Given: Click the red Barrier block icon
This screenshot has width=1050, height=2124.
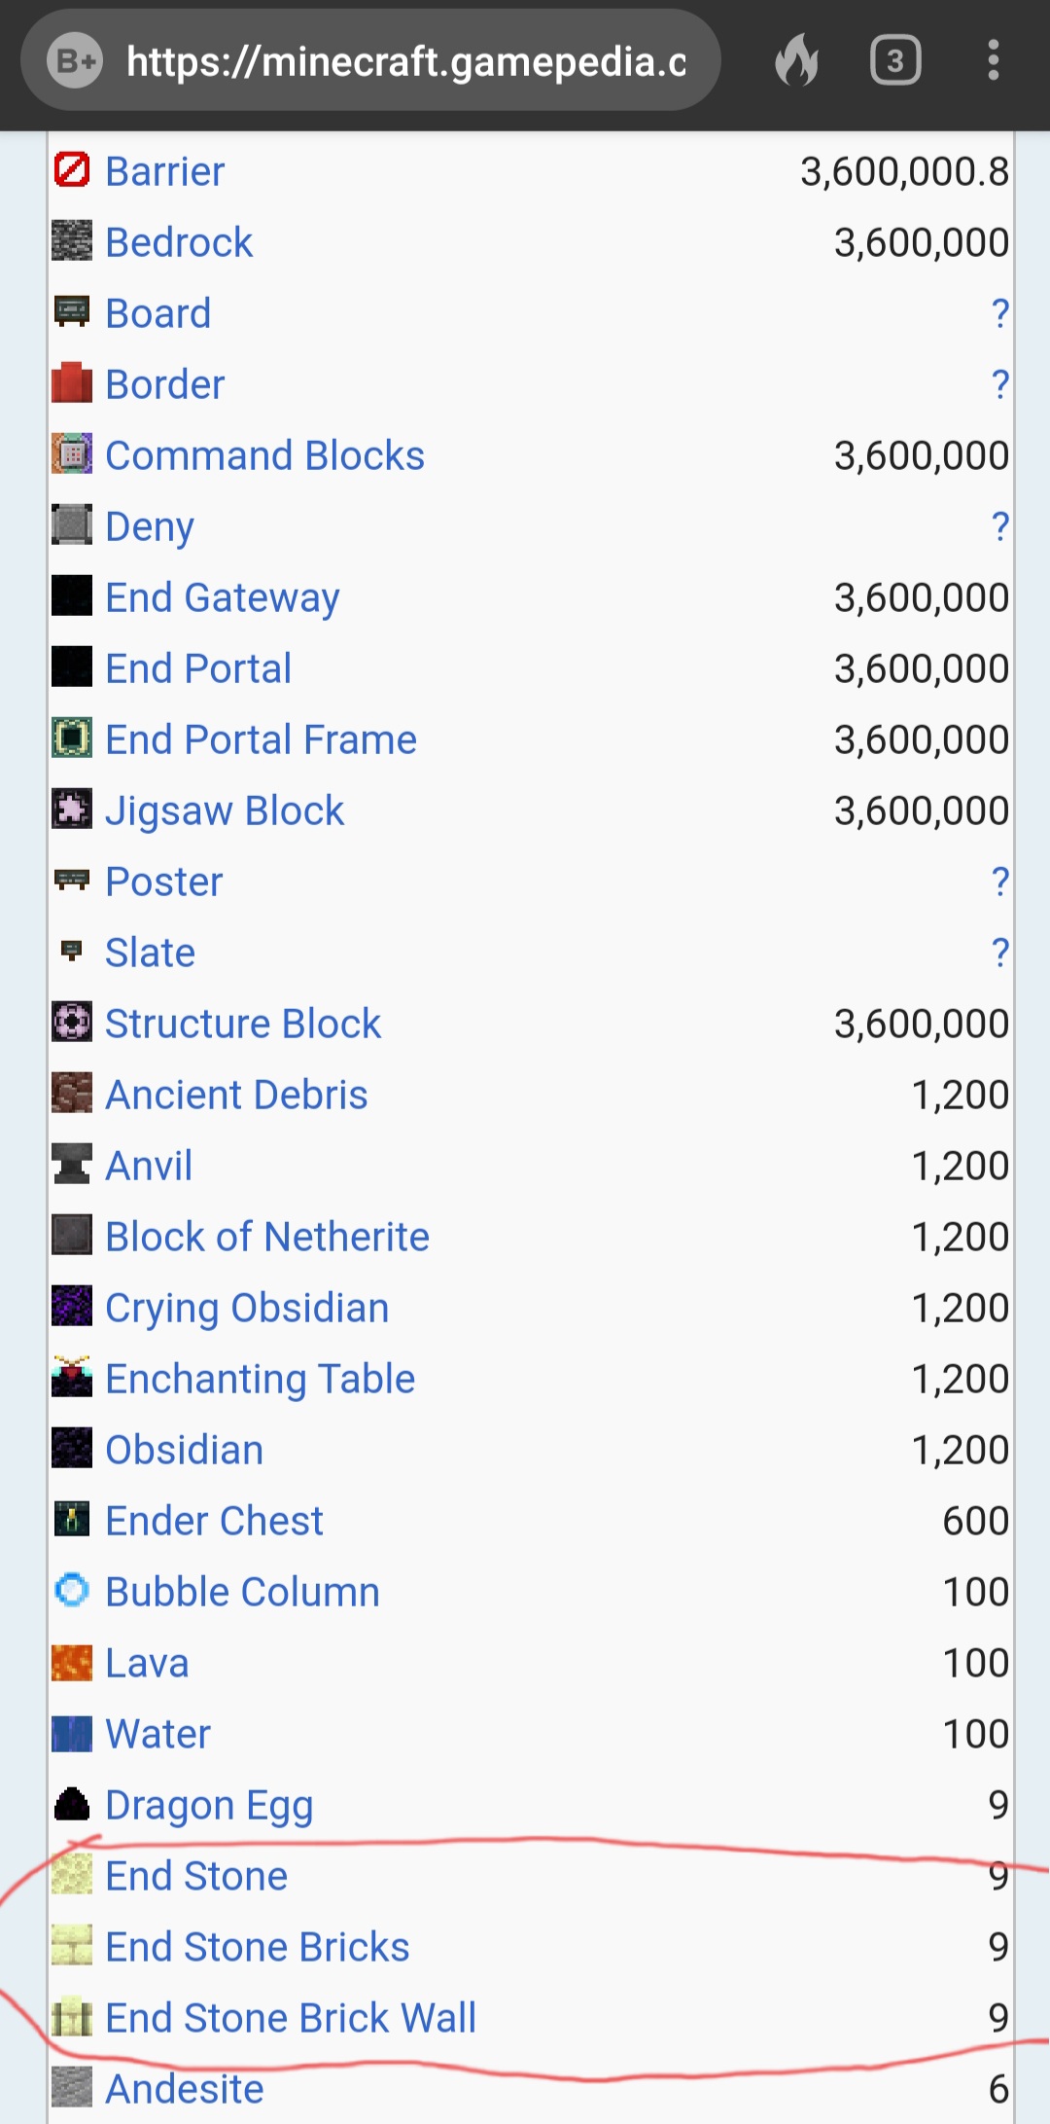Looking at the screenshot, I should coord(72,170).
